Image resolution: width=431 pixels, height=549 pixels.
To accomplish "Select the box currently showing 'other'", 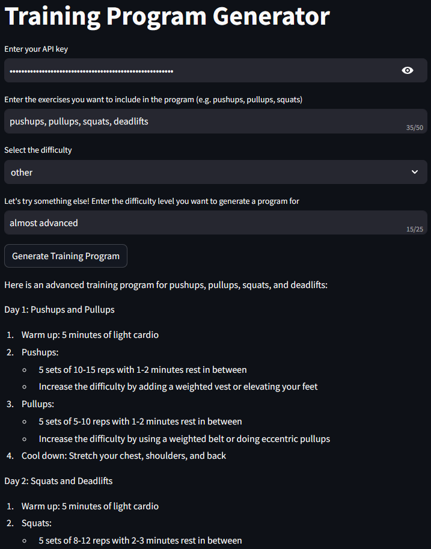I will (x=215, y=172).
